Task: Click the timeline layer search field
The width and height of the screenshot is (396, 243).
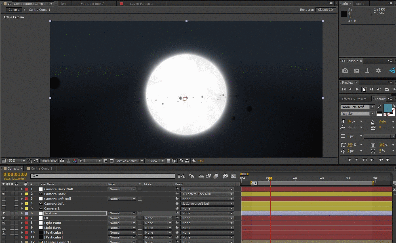Action: pyautogui.click(x=104, y=176)
